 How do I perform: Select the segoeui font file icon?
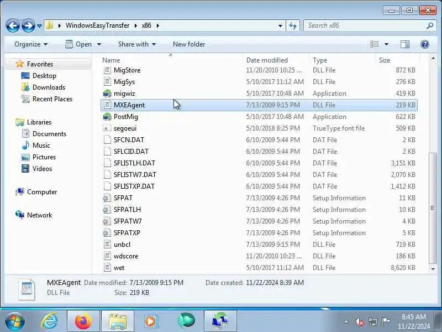[x=107, y=128]
